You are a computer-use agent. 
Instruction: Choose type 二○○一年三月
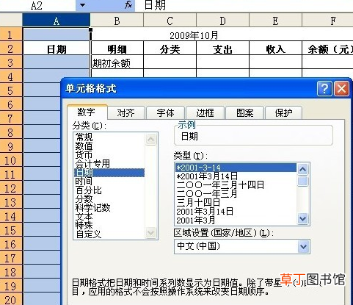coord(236,194)
